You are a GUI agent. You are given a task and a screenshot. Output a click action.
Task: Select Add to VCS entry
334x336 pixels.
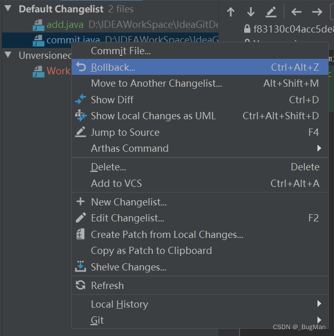[200, 183]
